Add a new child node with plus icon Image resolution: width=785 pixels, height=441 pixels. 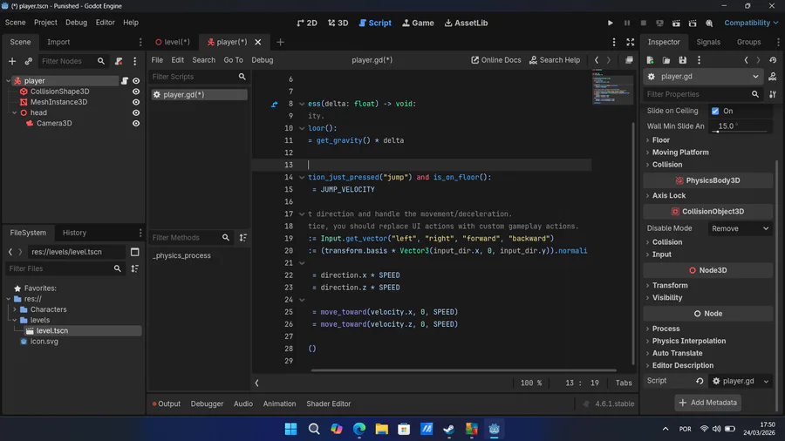pyautogui.click(x=12, y=62)
